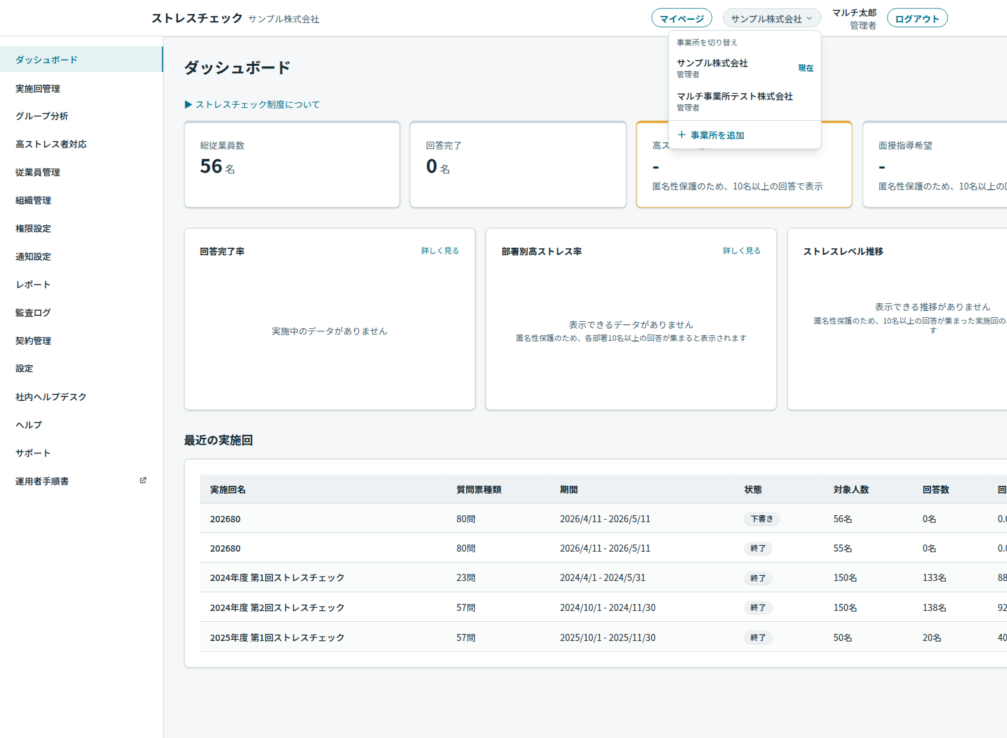Select the 総従業員数 56名 card
This screenshot has width=1007, height=738.
point(292,164)
